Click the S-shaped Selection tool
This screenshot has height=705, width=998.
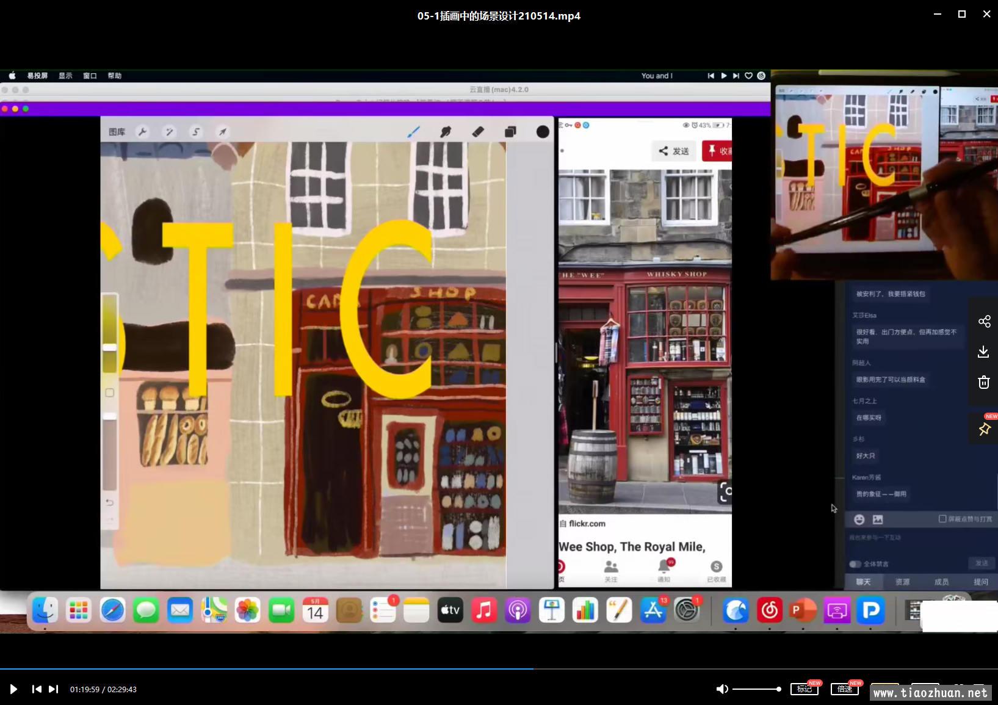196,132
